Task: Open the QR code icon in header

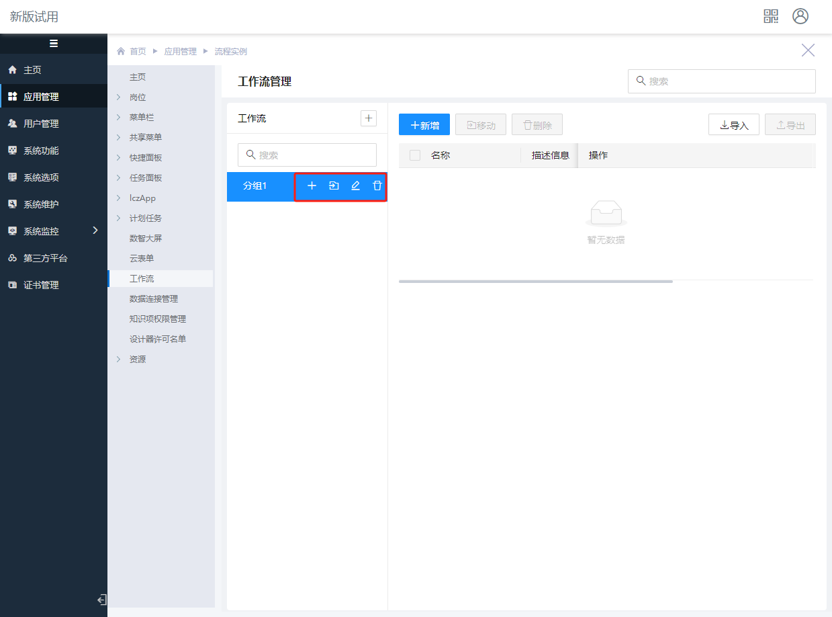Action: [771, 16]
